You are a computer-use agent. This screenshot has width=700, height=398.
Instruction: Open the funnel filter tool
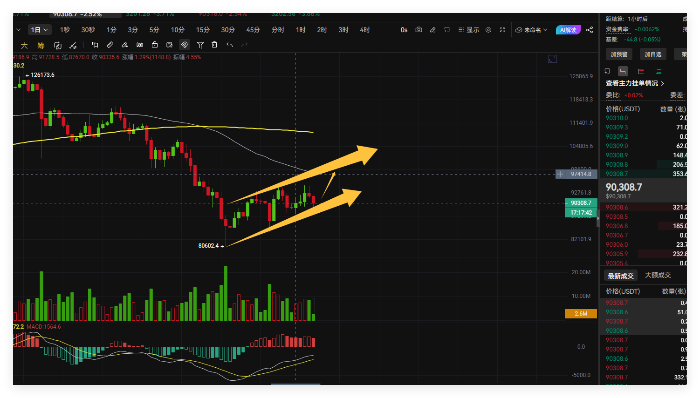(200, 45)
